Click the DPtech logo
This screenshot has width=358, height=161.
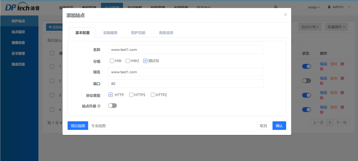[23, 7]
